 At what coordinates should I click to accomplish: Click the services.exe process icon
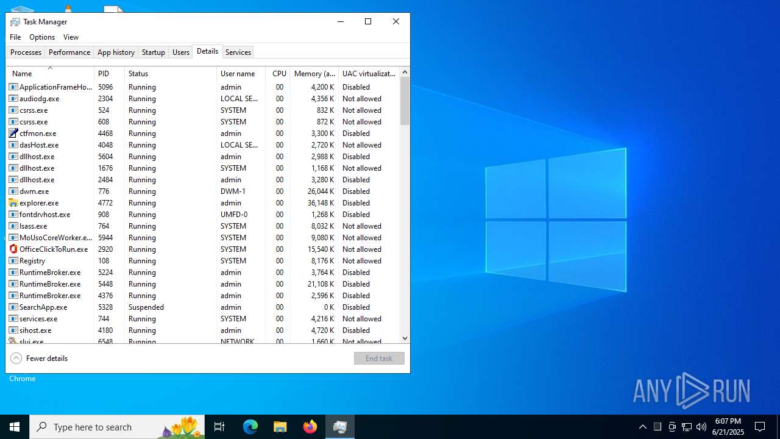(13, 318)
